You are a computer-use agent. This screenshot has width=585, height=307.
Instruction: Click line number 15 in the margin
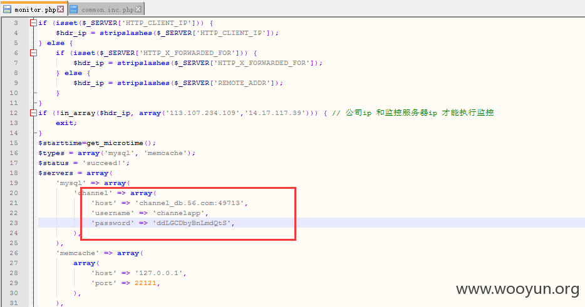click(x=13, y=143)
